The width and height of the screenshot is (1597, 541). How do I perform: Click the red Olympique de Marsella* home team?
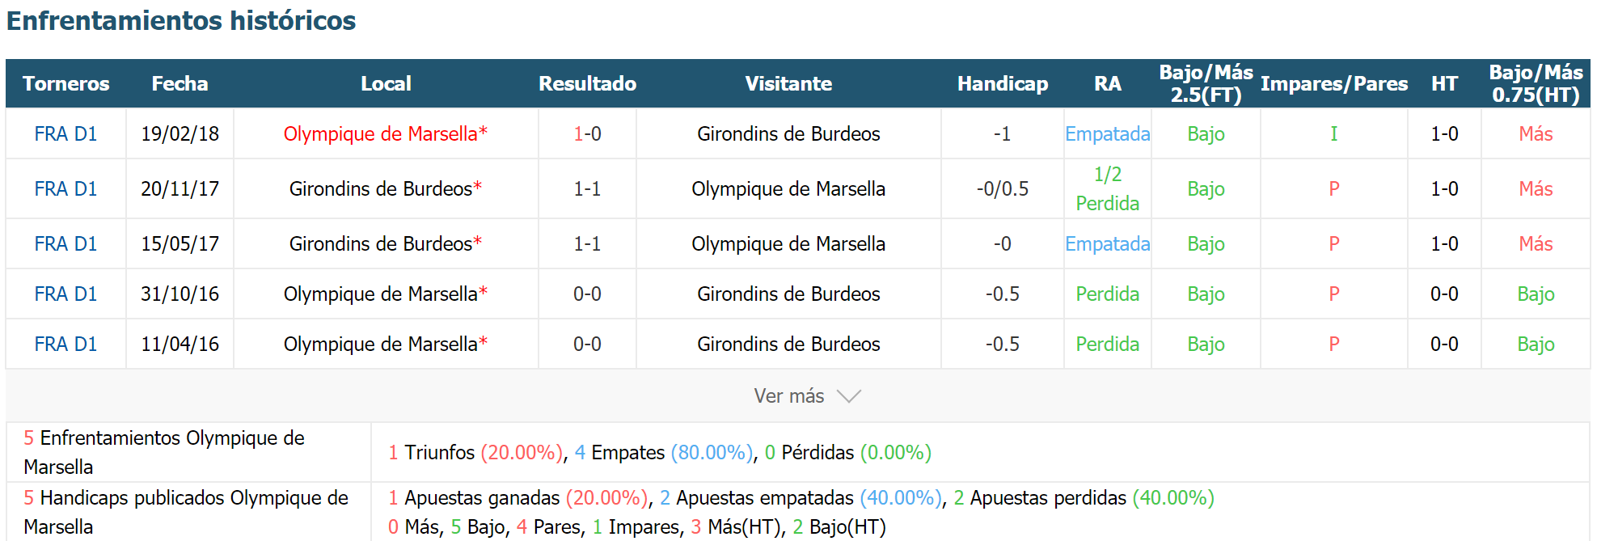click(x=386, y=134)
